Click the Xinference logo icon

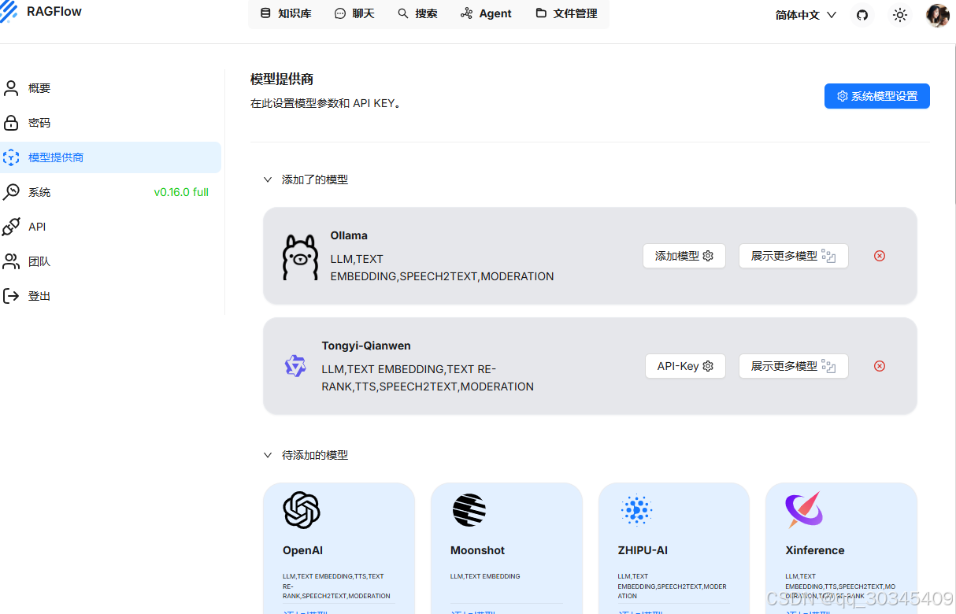click(x=804, y=510)
